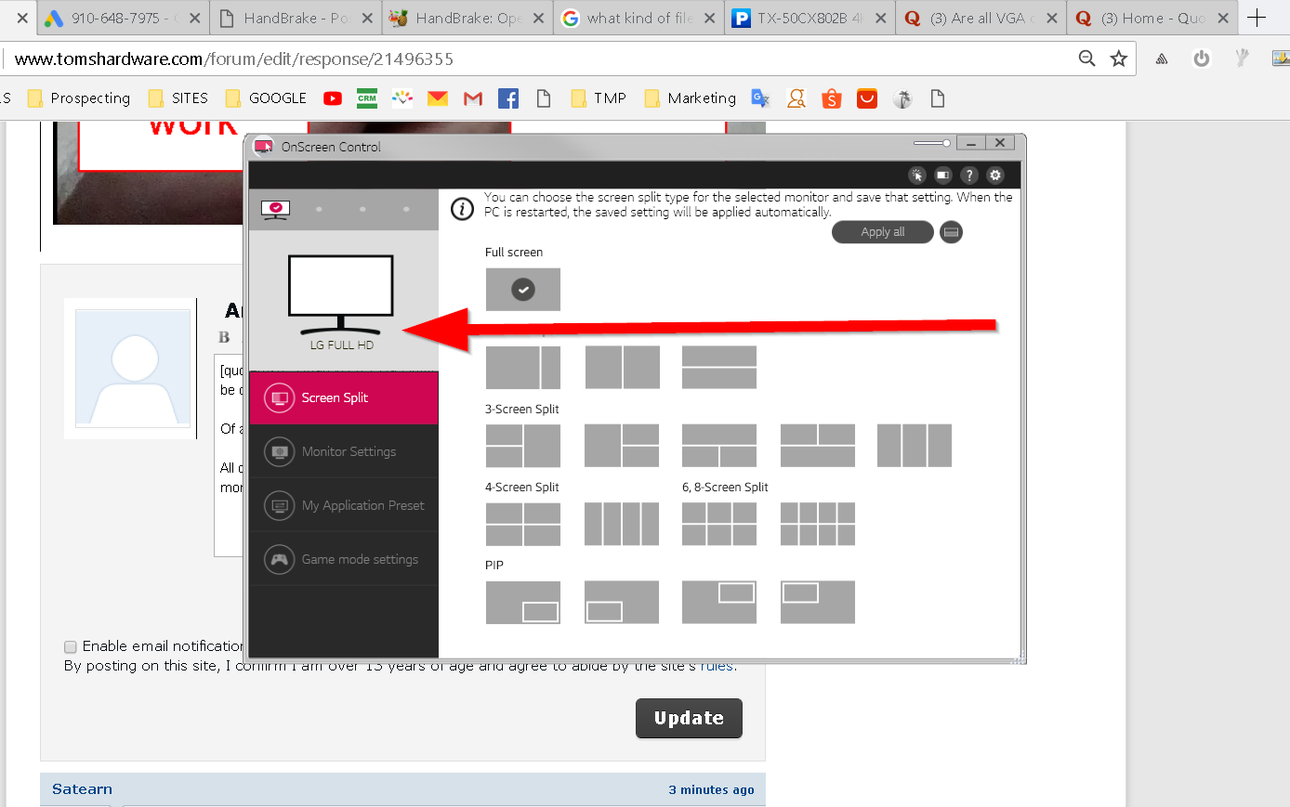This screenshot has width=1290, height=807.
Task: Choose PIP with window at bottom-right
Action: 523,602
